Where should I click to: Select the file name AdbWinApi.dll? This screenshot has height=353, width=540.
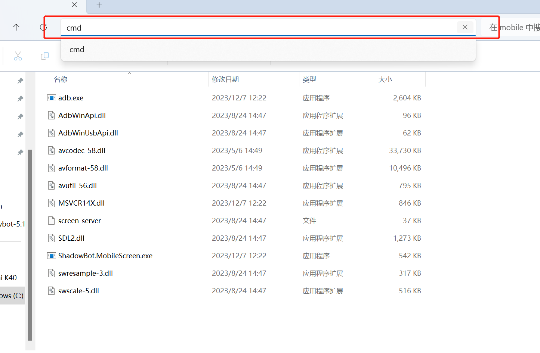click(82, 116)
